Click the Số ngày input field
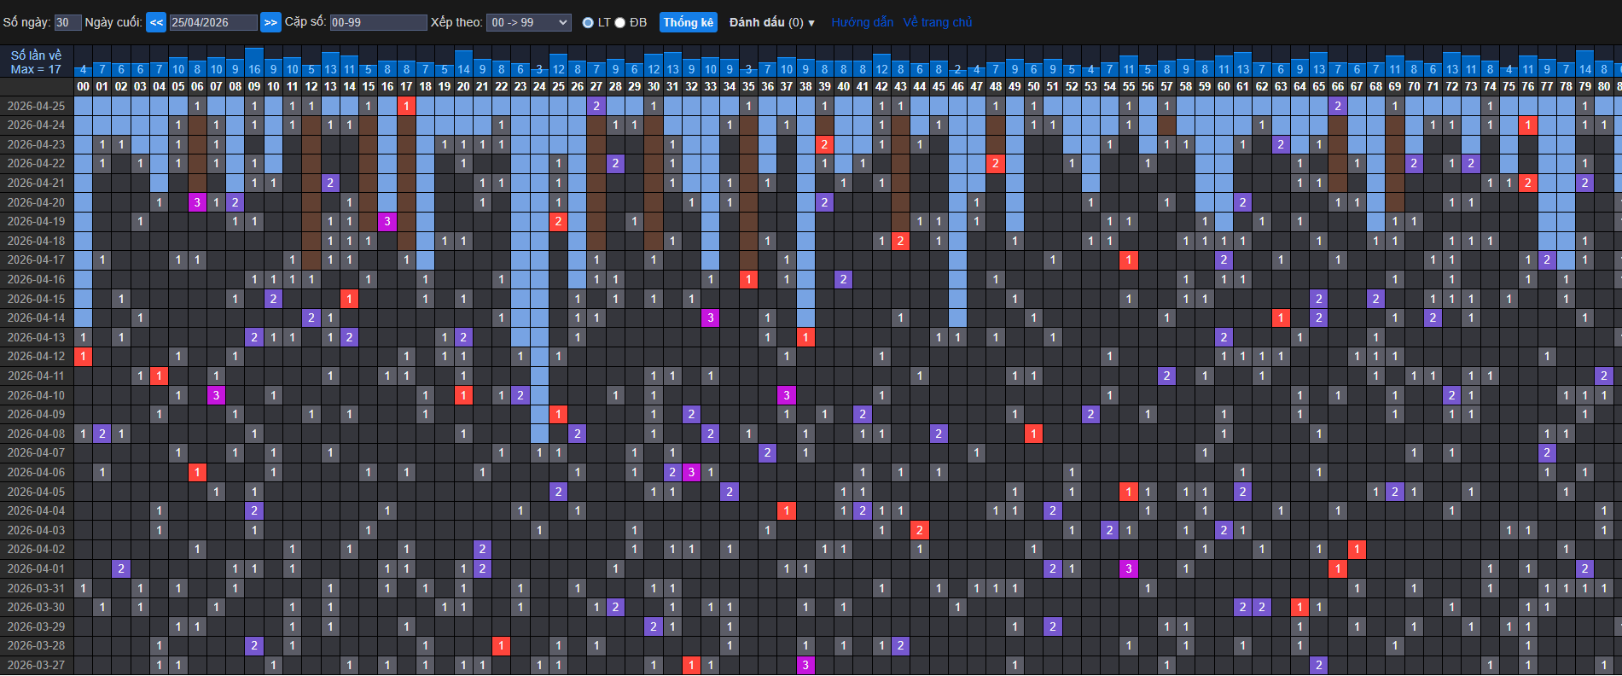The width and height of the screenshot is (1622, 676). [x=67, y=23]
